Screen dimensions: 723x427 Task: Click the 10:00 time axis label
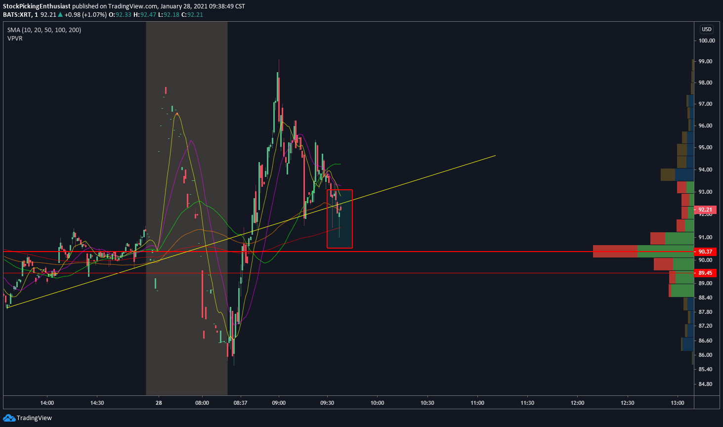(377, 403)
